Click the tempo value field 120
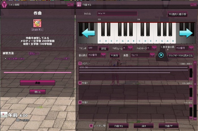 pos(92,48)
